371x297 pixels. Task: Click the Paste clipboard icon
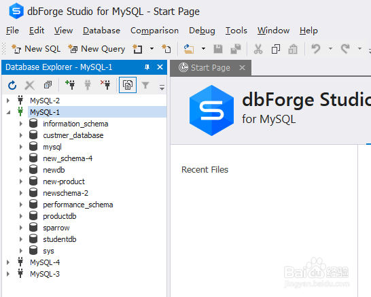pyautogui.click(x=293, y=49)
